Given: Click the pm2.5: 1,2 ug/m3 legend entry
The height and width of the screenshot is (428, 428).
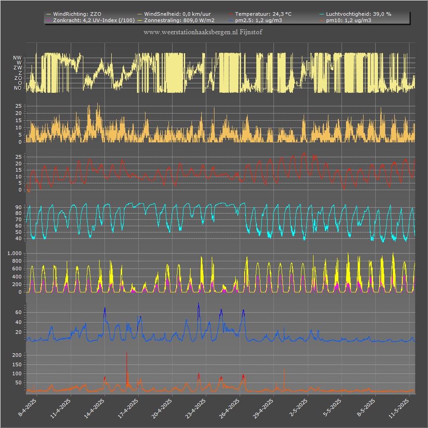Looking at the screenshot, I should click(x=255, y=20).
